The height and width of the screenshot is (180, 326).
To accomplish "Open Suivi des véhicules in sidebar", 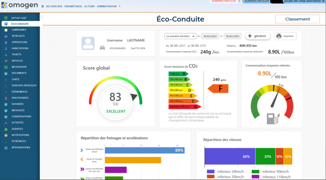I will pos(24,85).
